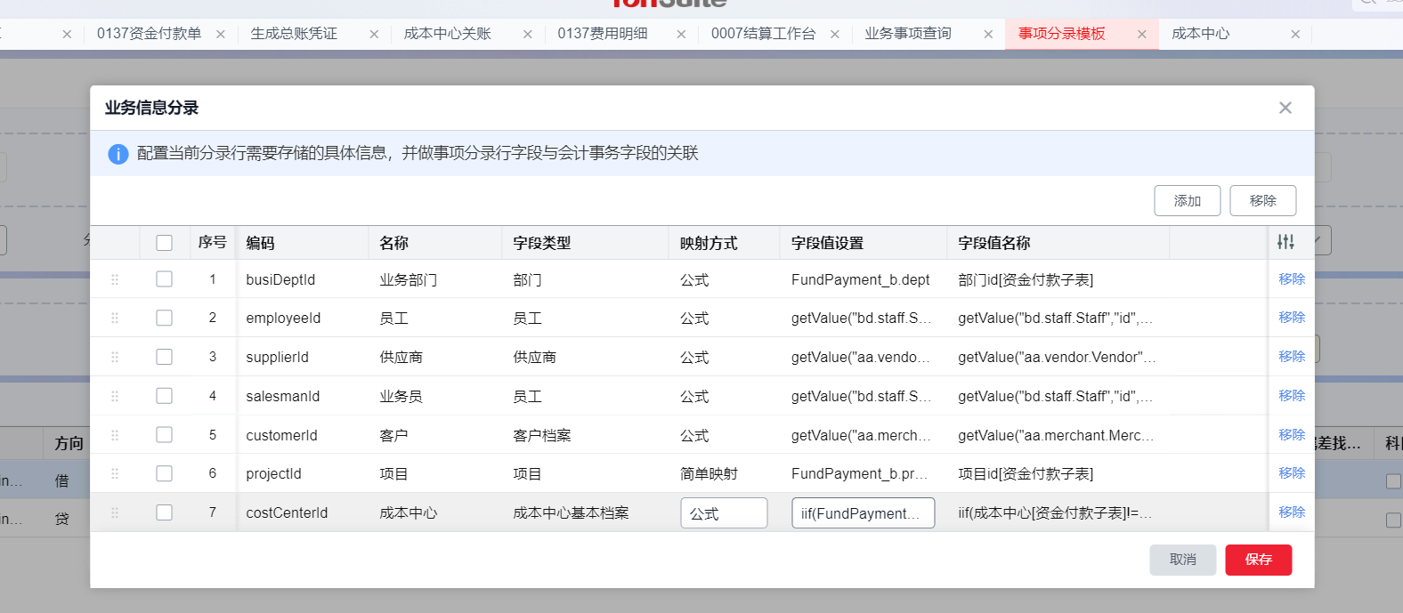Select the checkbox for the customerId row
This screenshot has height=613, width=1403.
coord(164,435)
